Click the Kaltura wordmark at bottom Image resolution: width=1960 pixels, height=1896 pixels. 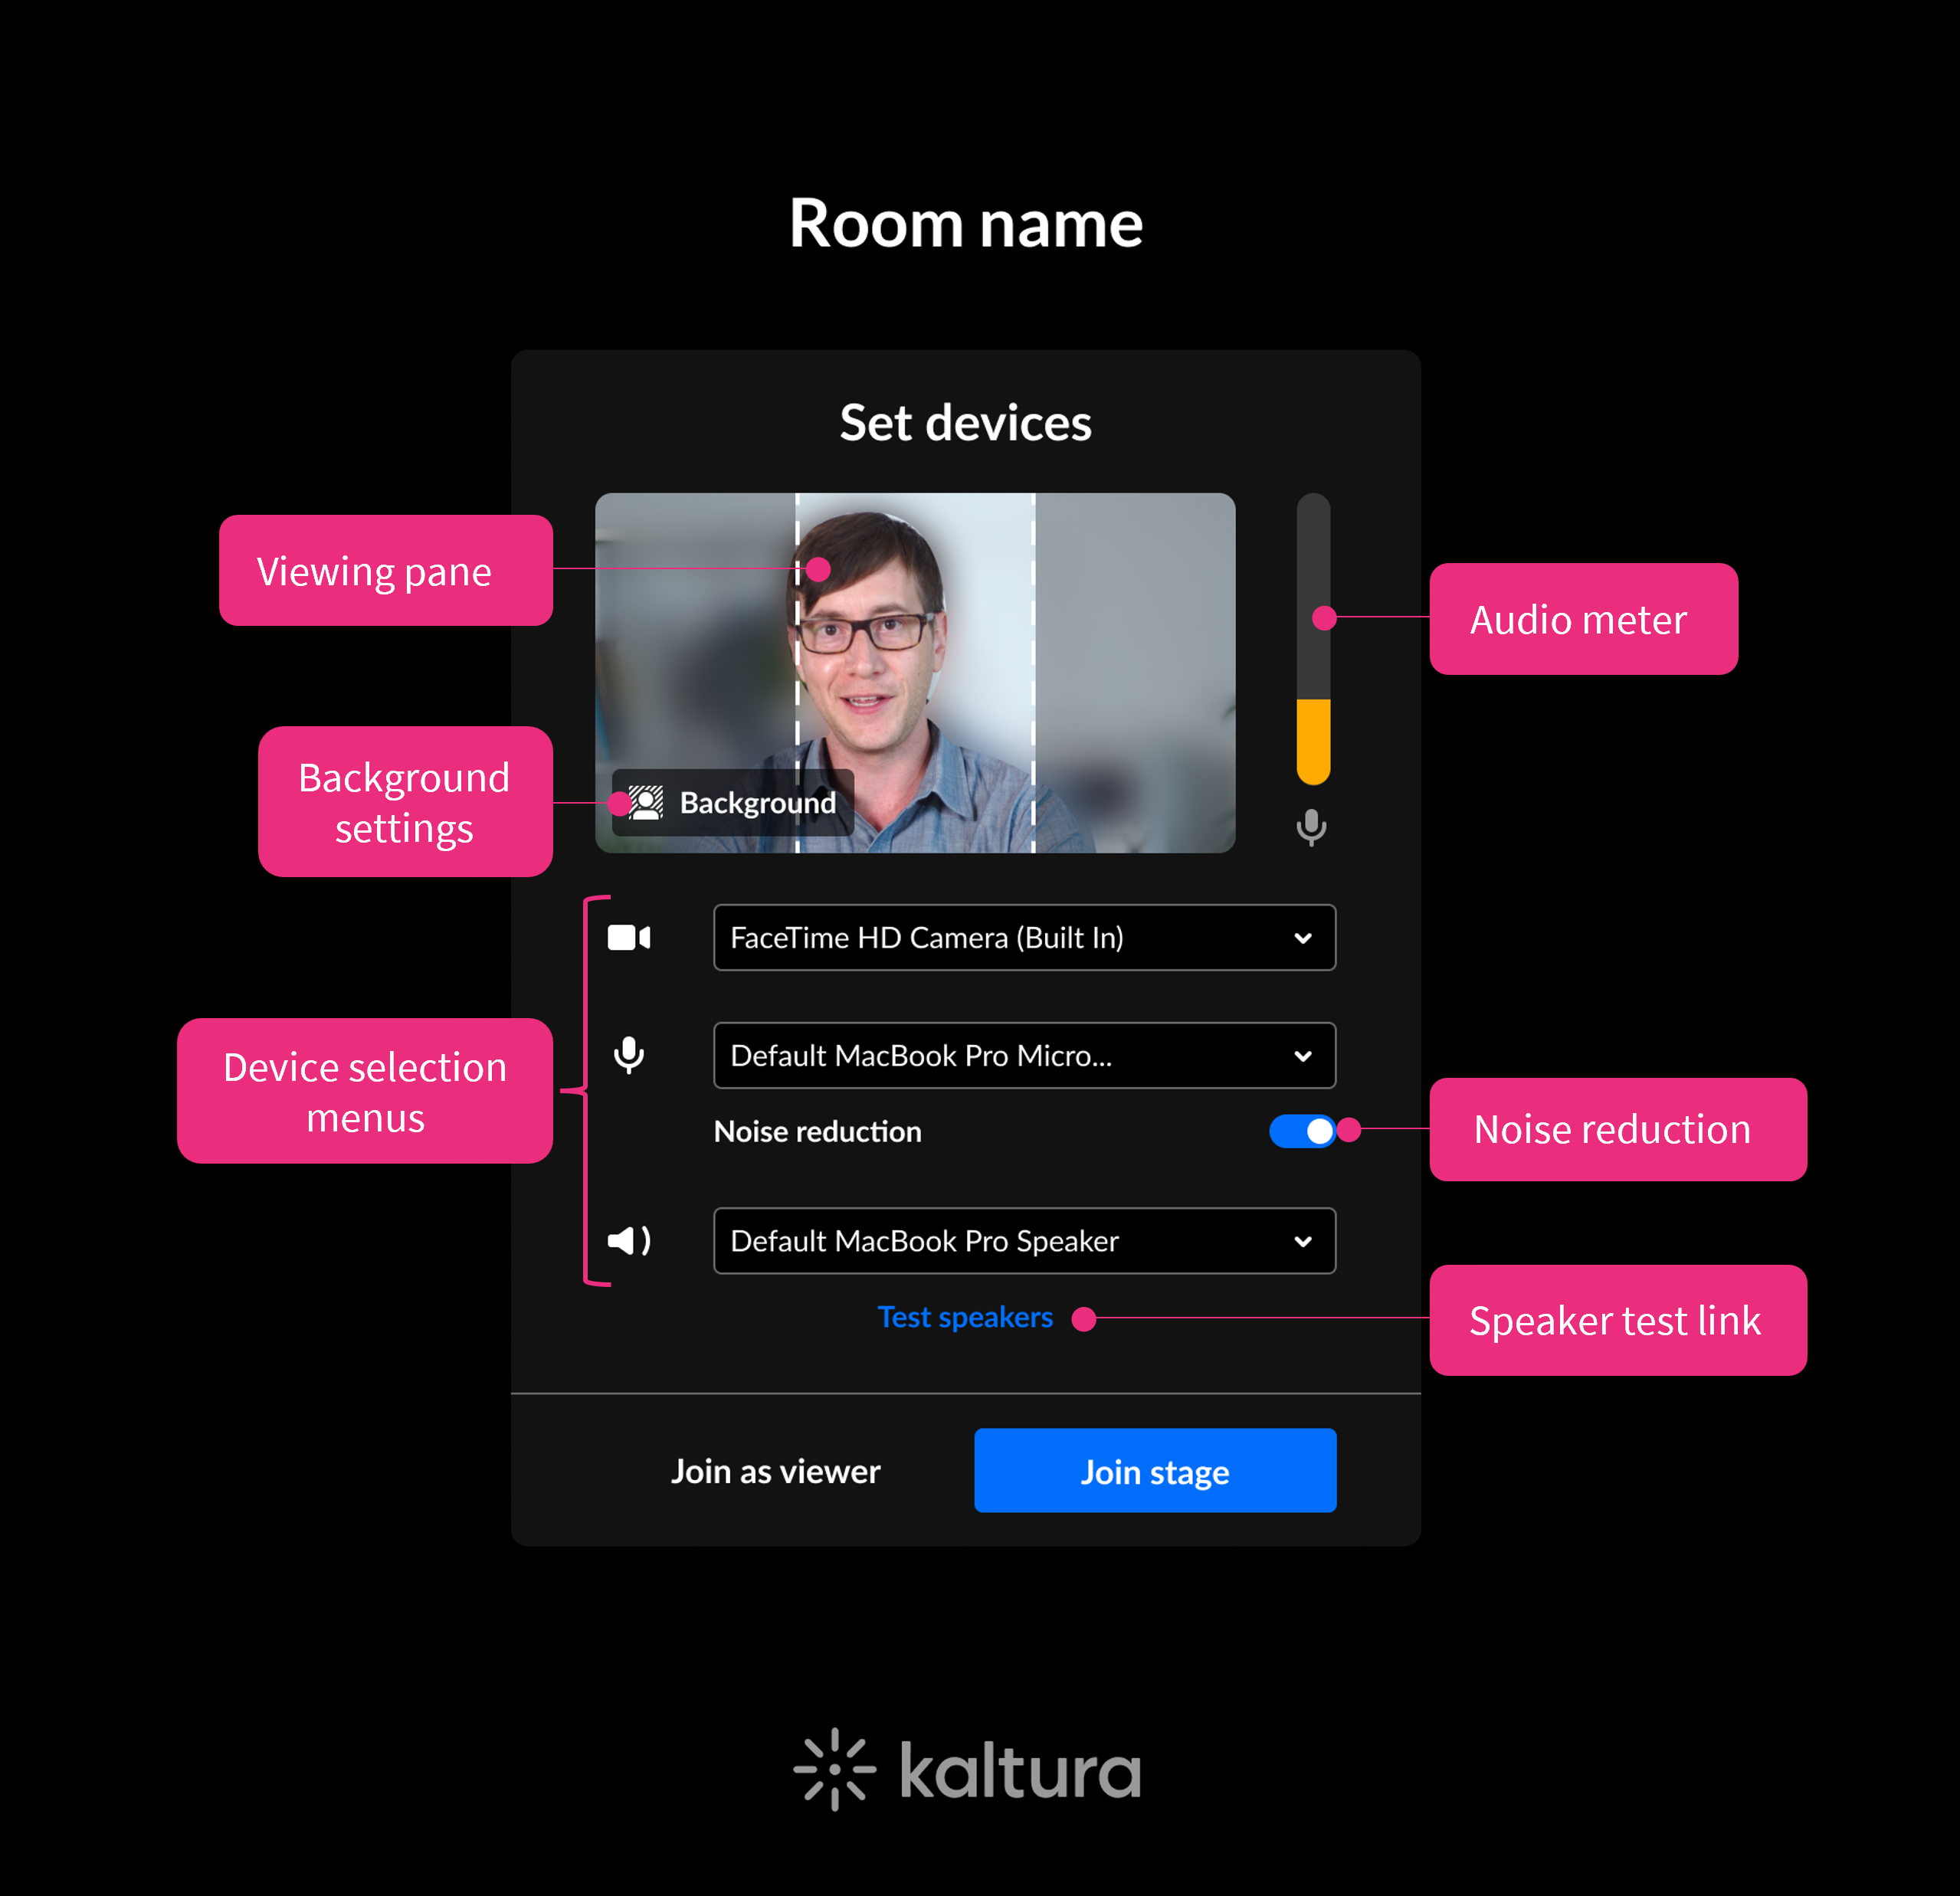(1020, 1771)
